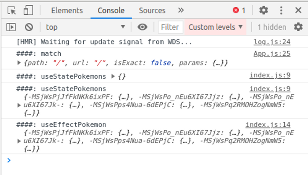Open the log.js:24 source link
The image size is (308, 175).
click(272, 42)
